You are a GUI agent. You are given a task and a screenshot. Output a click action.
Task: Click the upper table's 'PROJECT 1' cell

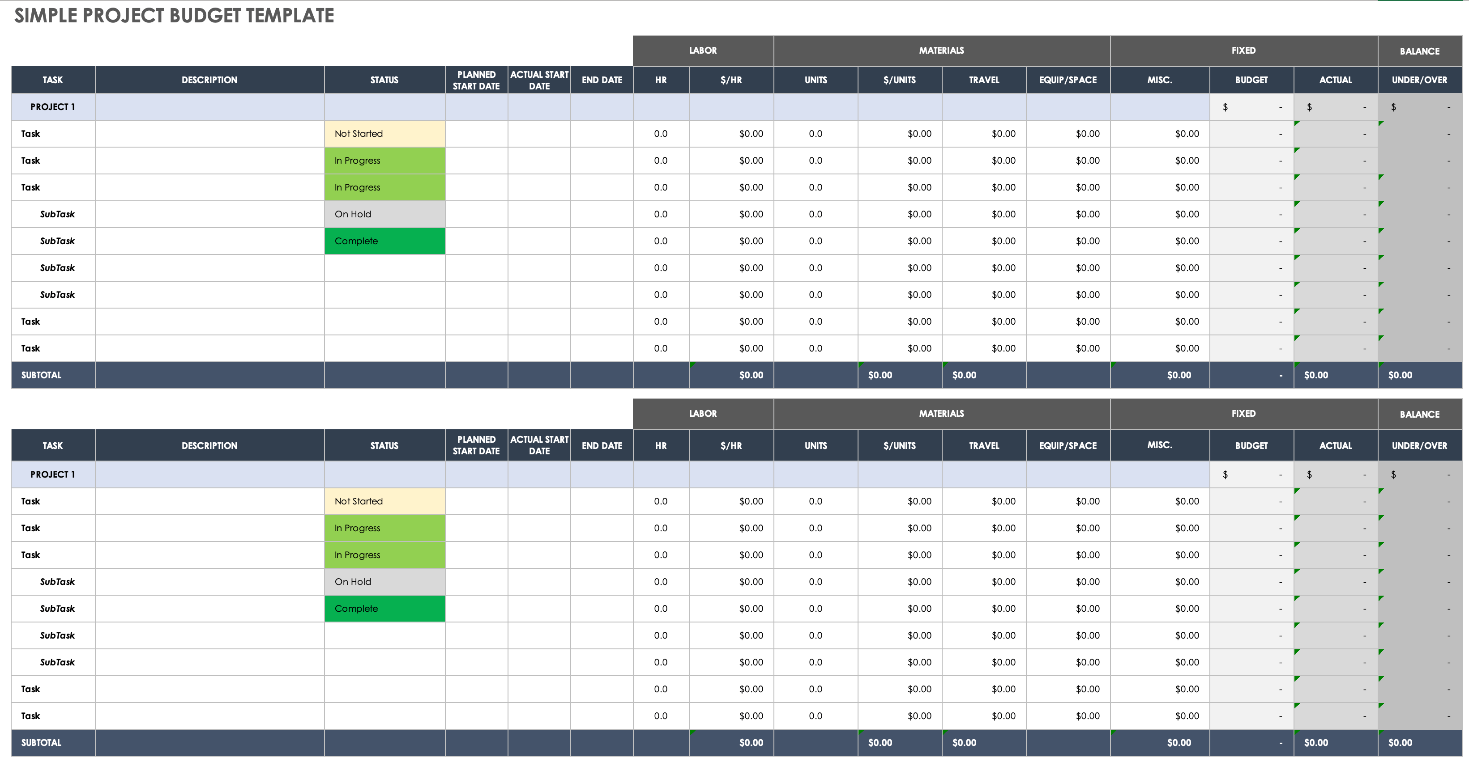[53, 107]
